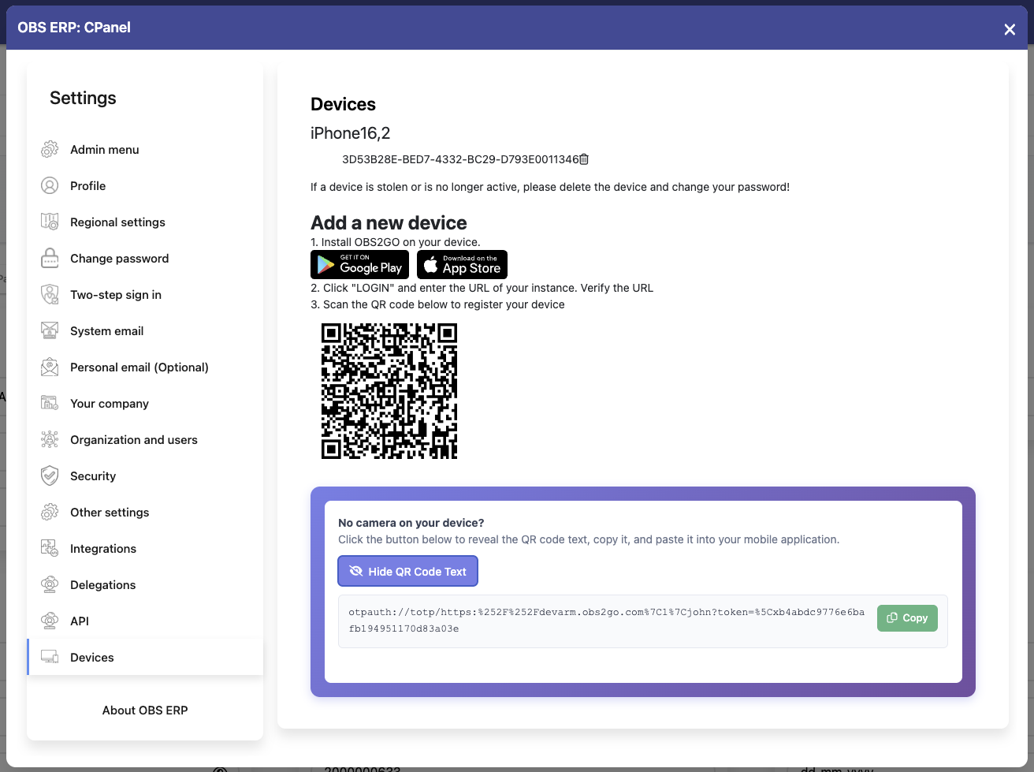Viewport: 1034px width, 772px height.
Task: Click the Change password lock icon
Action: pos(50,258)
